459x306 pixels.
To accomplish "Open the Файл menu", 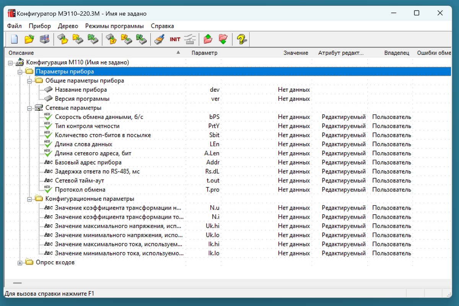I will pyautogui.click(x=15, y=26).
